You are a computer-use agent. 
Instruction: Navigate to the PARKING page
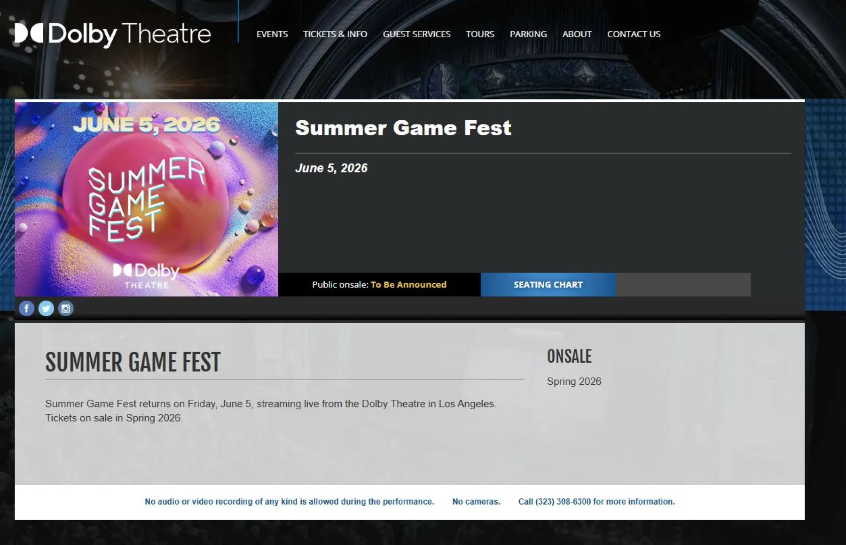click(528, 34)
